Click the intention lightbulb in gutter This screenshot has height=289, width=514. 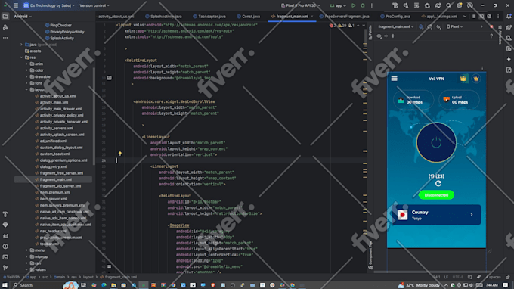pyautogui.click(x=120, y=154)
